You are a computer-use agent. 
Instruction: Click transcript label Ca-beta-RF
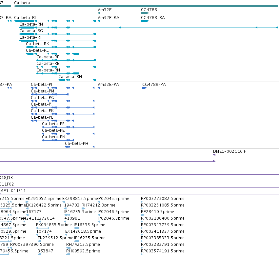click(x=48, y=57)
